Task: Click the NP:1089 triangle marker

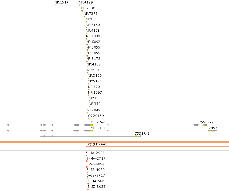Action: (x=87, y=39)
